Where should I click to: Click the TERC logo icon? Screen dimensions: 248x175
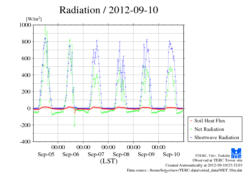click(237, 153)
